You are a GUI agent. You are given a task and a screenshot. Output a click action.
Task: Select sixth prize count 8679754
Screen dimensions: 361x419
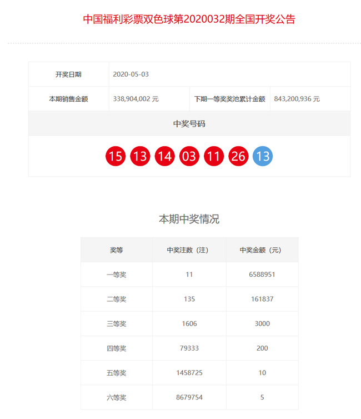coord(189,397)
